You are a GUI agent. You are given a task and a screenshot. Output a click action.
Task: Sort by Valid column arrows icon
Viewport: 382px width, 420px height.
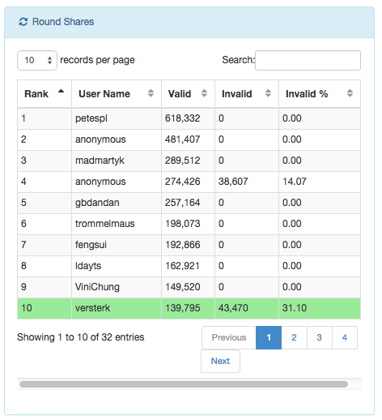click(204, 93)
